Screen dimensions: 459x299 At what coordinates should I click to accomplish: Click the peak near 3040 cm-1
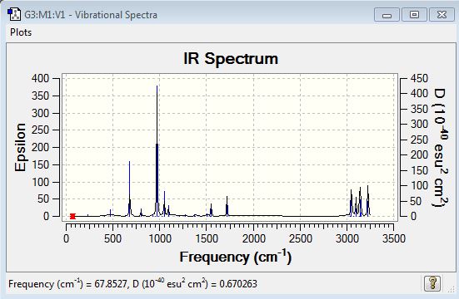[x=352, y=203]
